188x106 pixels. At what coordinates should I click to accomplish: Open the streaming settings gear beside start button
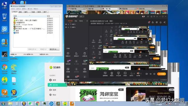click(x=154, y=74)
